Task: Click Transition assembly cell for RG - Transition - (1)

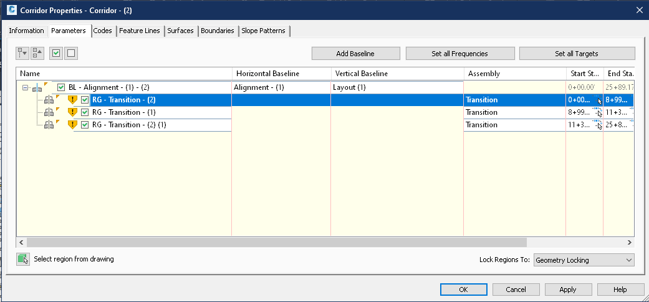Action: 514,112
